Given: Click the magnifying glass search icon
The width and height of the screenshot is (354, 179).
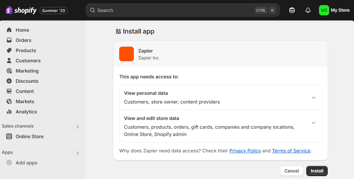Looking at the screenshot, I should tap(92, 10).
